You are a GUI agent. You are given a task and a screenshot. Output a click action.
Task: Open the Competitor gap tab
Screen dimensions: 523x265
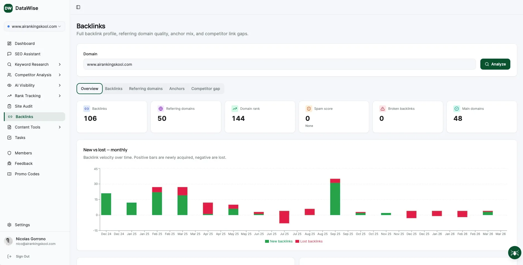point(205,89)
